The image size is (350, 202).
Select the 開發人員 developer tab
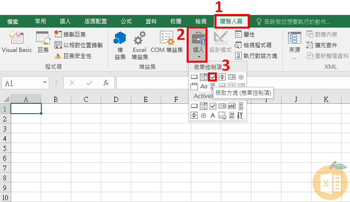[231, 22]
